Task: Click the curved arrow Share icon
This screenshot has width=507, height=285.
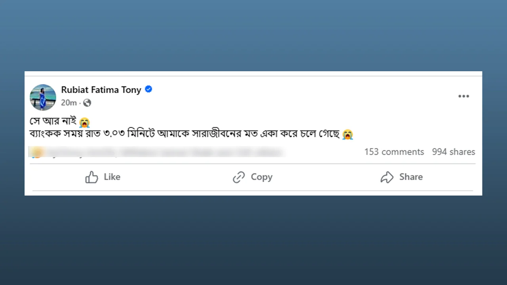Action: 387,177
